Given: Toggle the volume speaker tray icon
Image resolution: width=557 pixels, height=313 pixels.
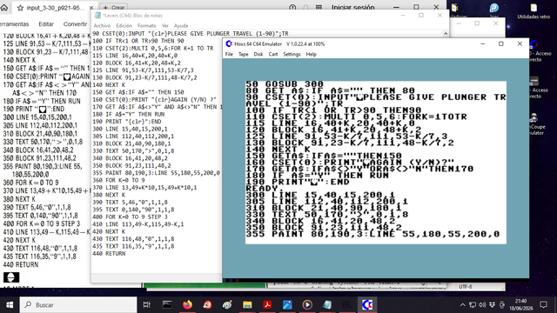Looking at the screenshot, I should 482,305.
